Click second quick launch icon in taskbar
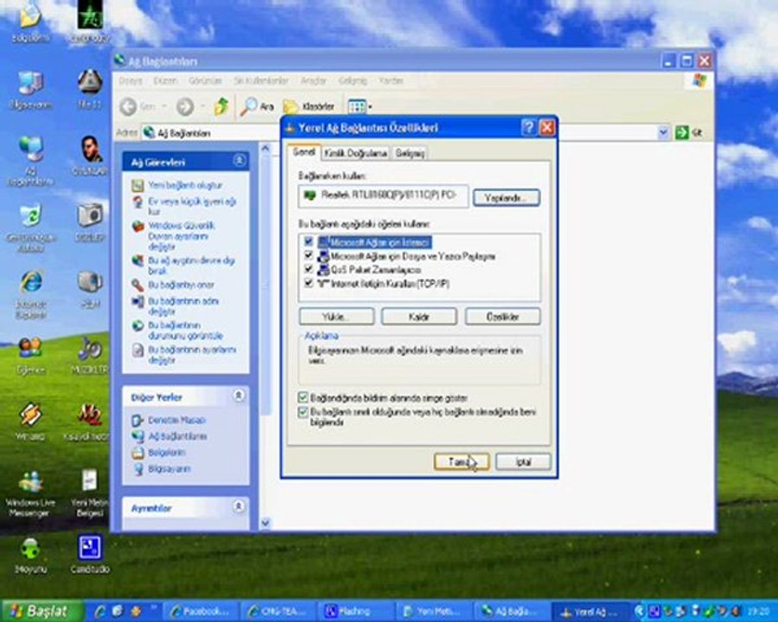Viewport: 778px width, 622px height. (118, 611)
